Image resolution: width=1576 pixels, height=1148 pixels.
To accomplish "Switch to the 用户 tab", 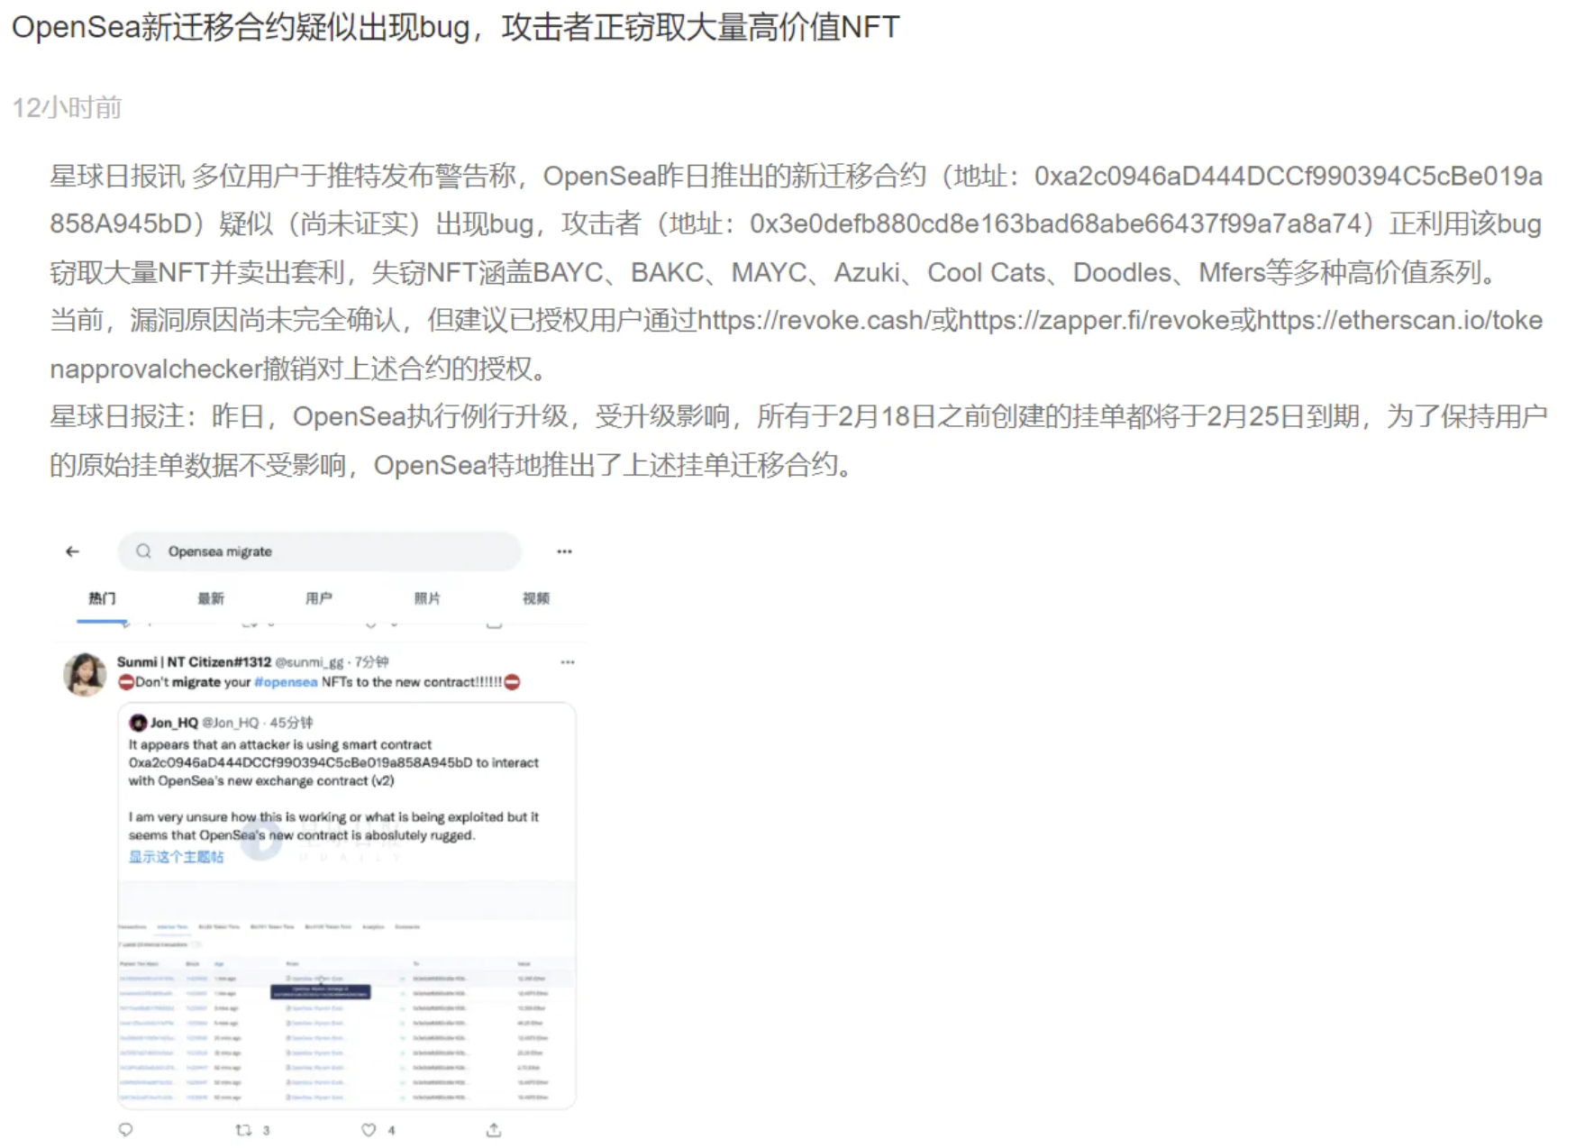I will coord(318,598).
